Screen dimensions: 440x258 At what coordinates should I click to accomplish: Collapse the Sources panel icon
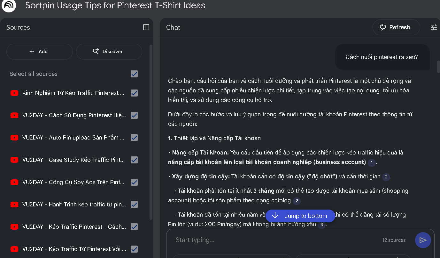[x=146, y=27]
